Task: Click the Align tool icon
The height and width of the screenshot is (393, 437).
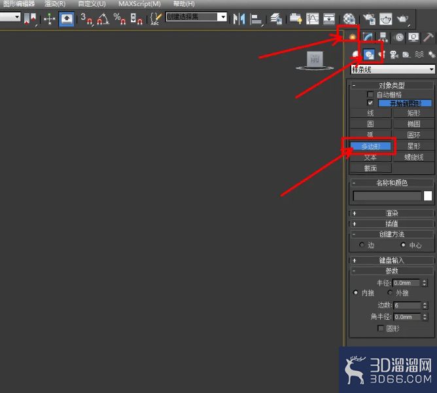Action: (256, 19)
